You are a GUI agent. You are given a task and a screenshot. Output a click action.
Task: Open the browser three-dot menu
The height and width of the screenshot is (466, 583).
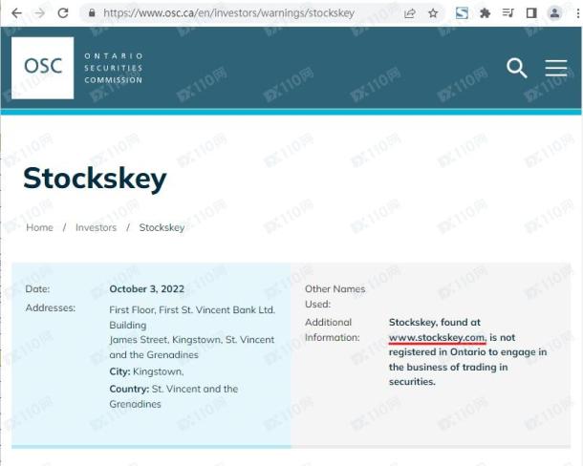click(x=578, y=13)
